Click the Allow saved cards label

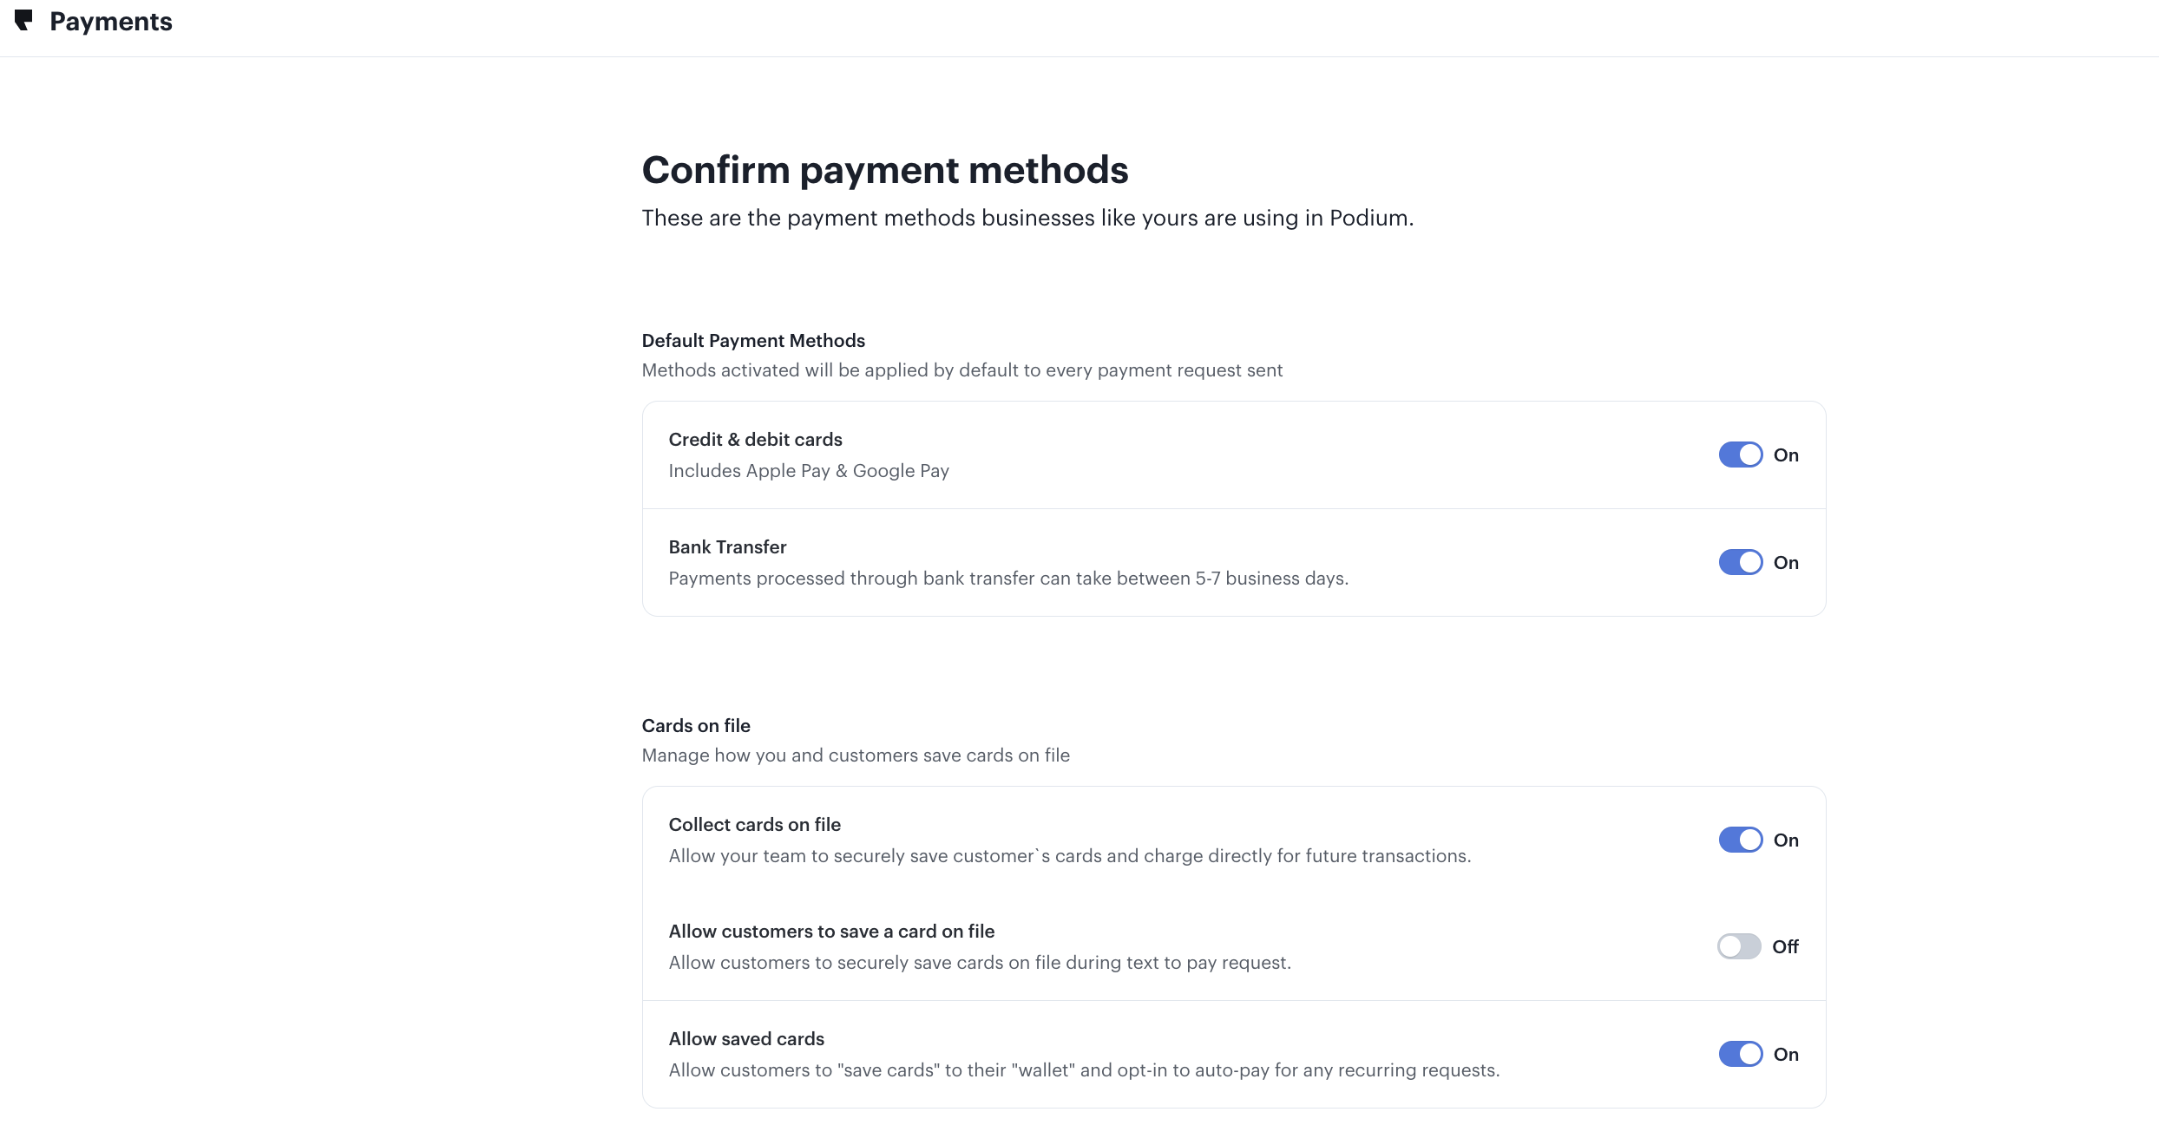point(746,1039)
